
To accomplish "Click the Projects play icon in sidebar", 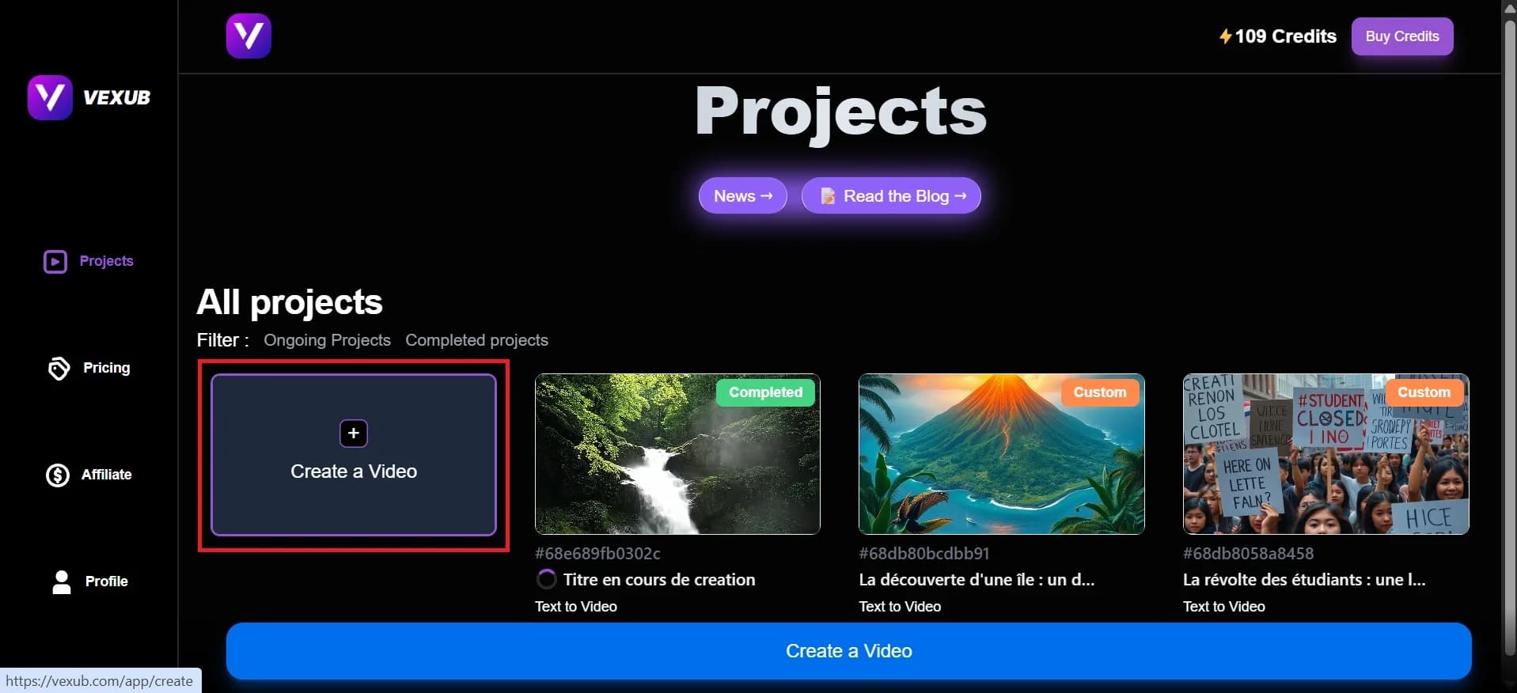I will (55, 261).
